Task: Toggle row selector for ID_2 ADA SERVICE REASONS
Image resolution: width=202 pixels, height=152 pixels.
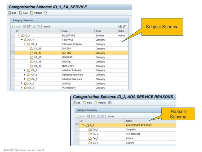Action: (77, 125)
